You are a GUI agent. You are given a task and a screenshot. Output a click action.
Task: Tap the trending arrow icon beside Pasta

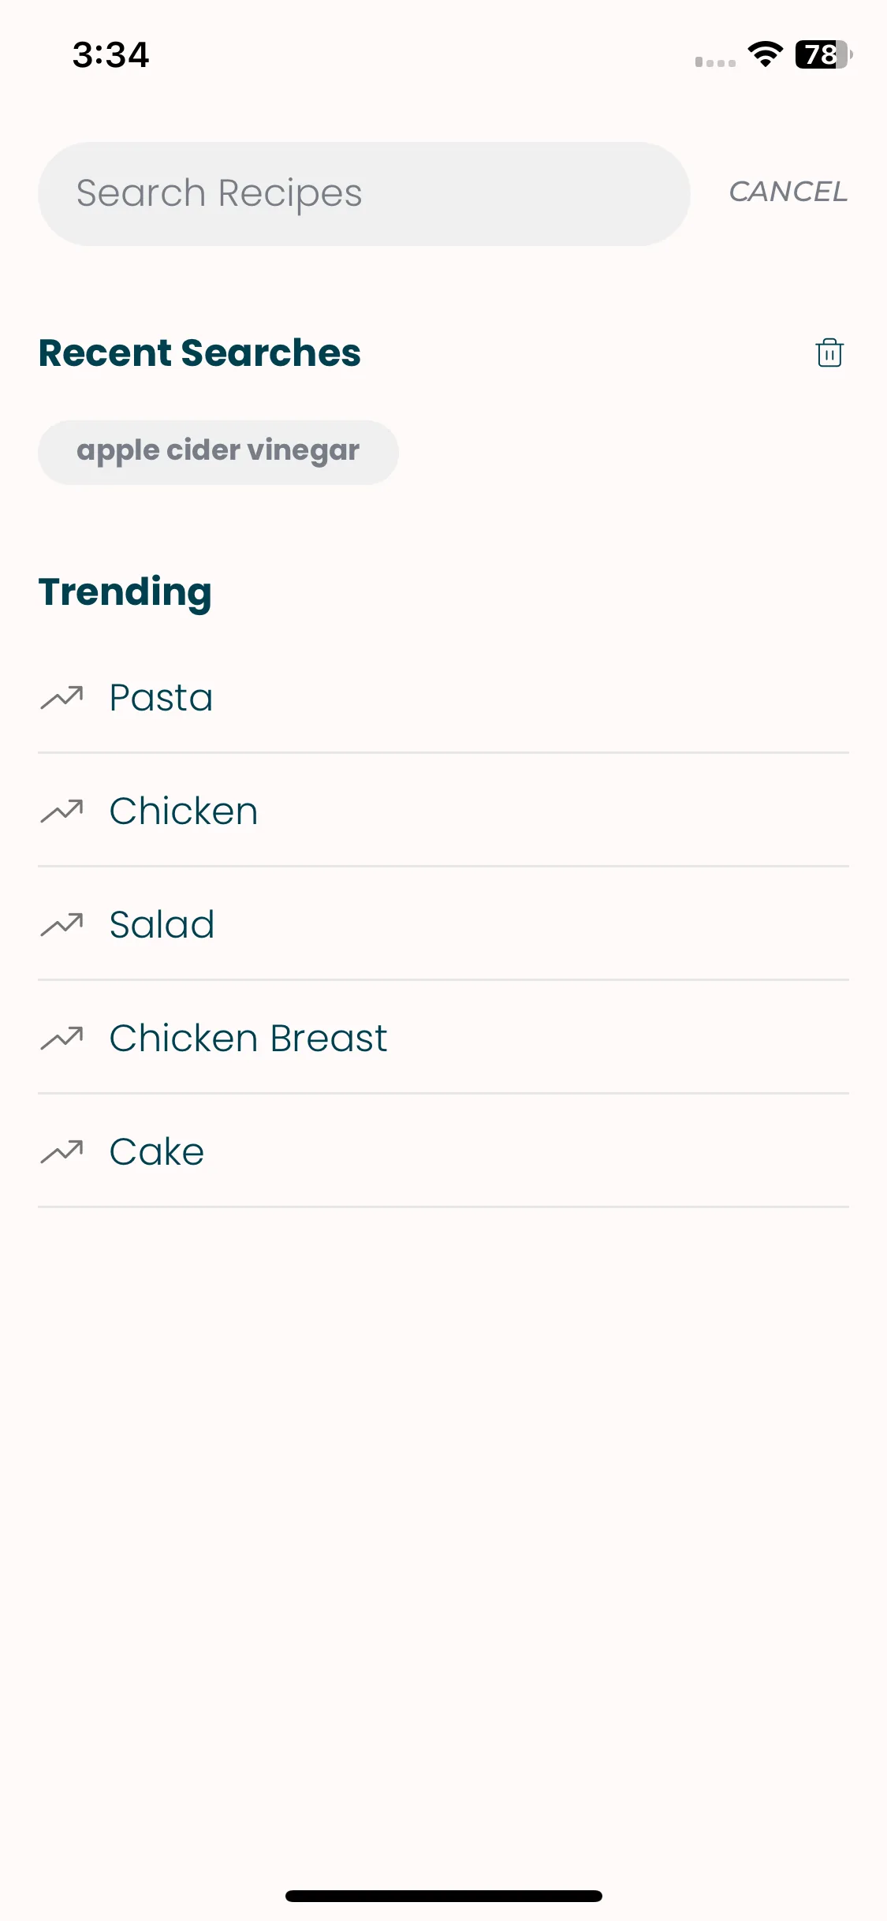[61, 698]
